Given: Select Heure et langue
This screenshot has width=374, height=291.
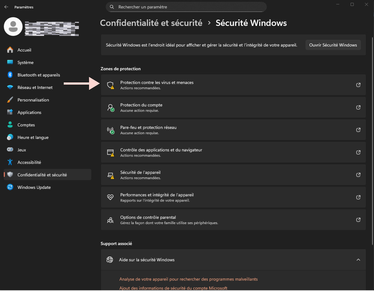Looking at the screenshot, I should [x=47, y=137].
